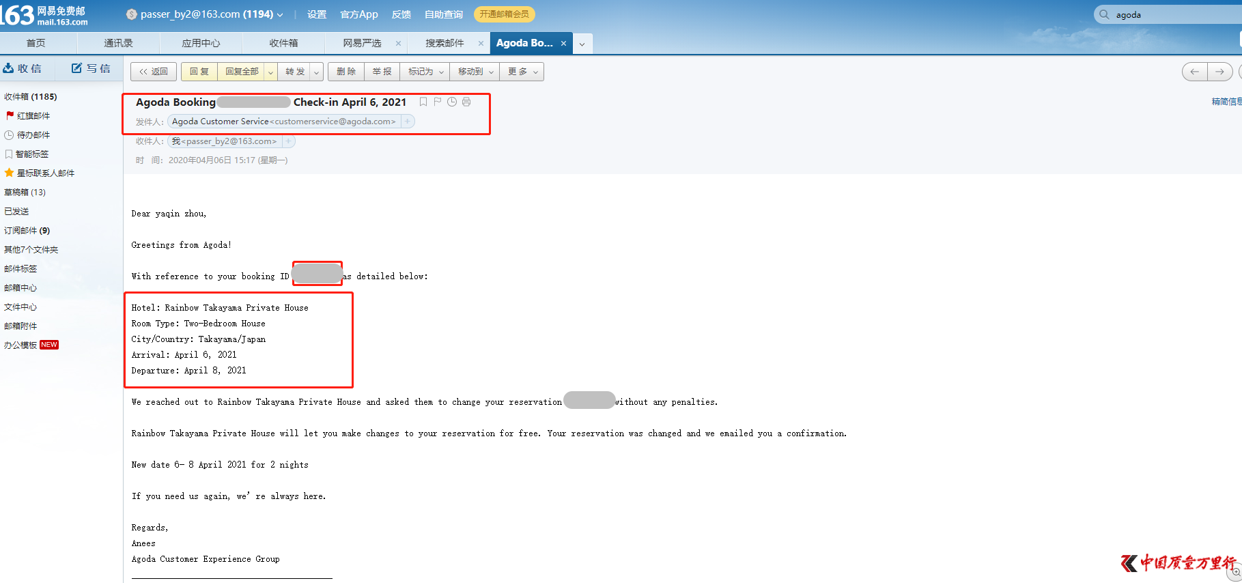Open the 自助查询 self-service link
This screenshot has width=1242, height=583.
tap(444, 14)
